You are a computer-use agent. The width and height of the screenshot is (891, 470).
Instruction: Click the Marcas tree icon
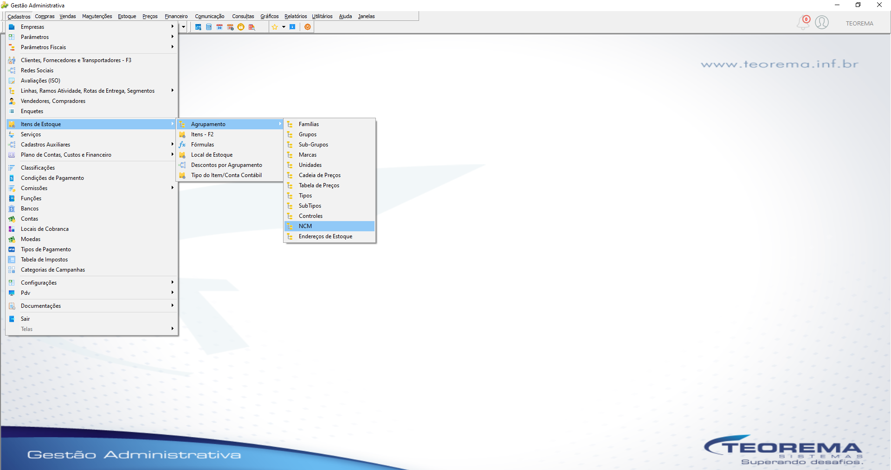pos(290,155)
